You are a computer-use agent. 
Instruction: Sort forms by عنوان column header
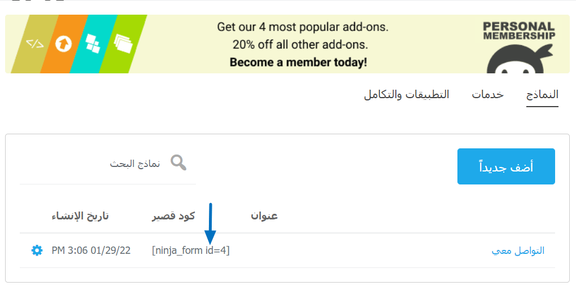264,216
